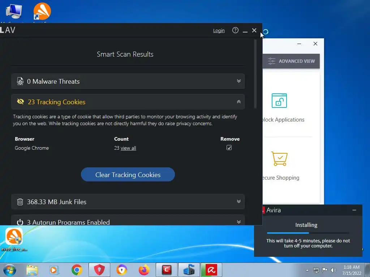Open the view all cookies link

(x=128, y=148)
